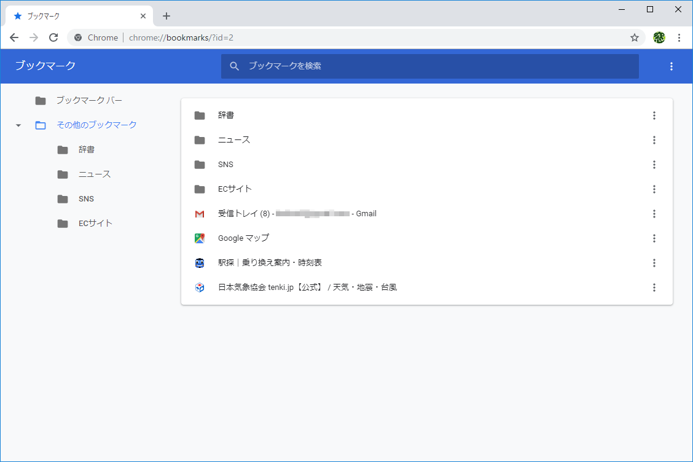The image size is (693, 462).
Task: Open the three-dot menu on the Gmail bookmark
Action: tap(654, 213)
